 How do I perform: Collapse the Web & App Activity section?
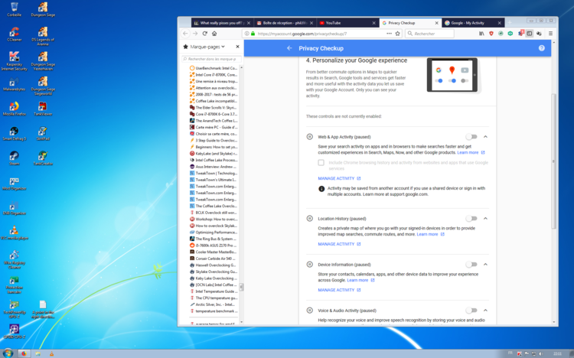coord(486,136)
